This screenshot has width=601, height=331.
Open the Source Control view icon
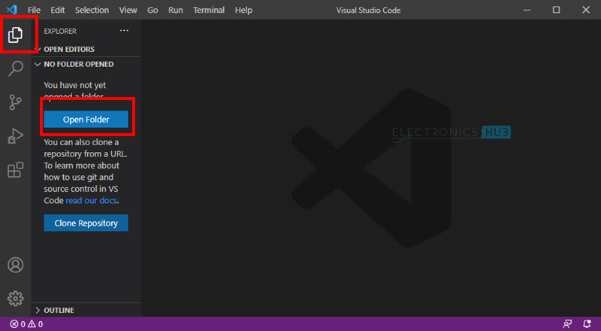click(x=15, y=103)
